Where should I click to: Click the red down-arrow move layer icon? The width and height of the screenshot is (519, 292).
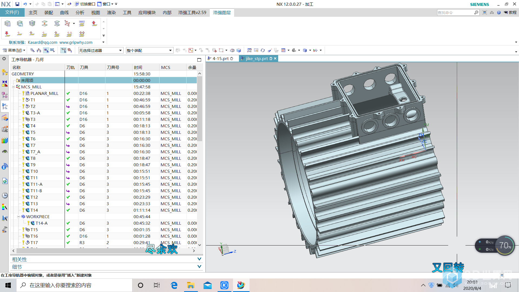(x=8, y=34)
